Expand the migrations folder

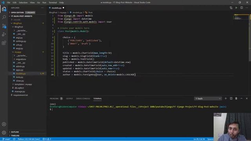click(x=21, y=59)
